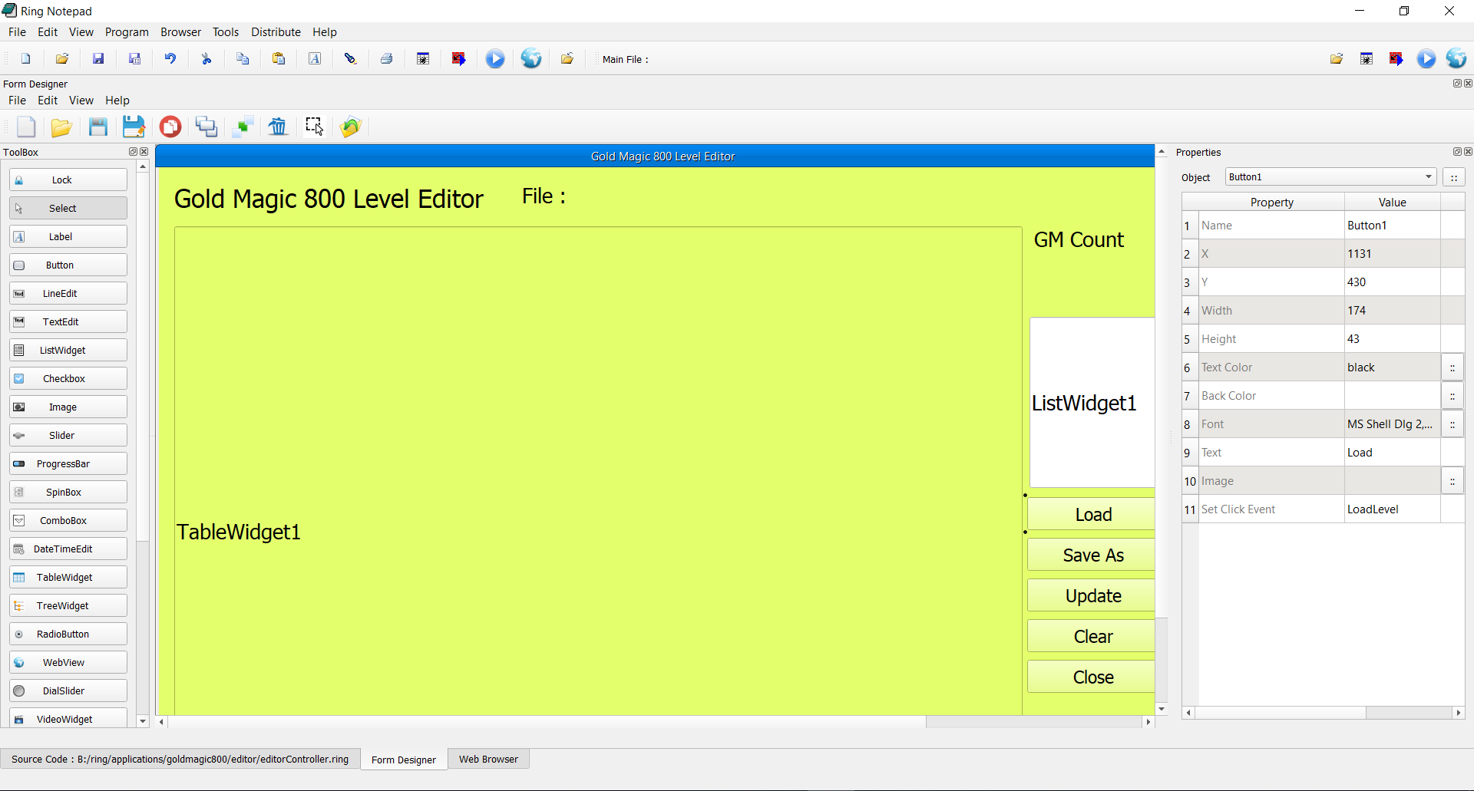Click the Open file icon in main toolbar
1474x791 pixels.
[62, 59]
